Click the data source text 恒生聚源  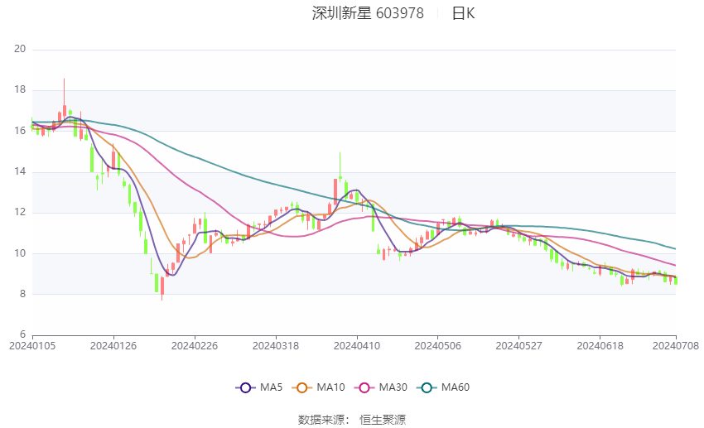pos(383,420)
